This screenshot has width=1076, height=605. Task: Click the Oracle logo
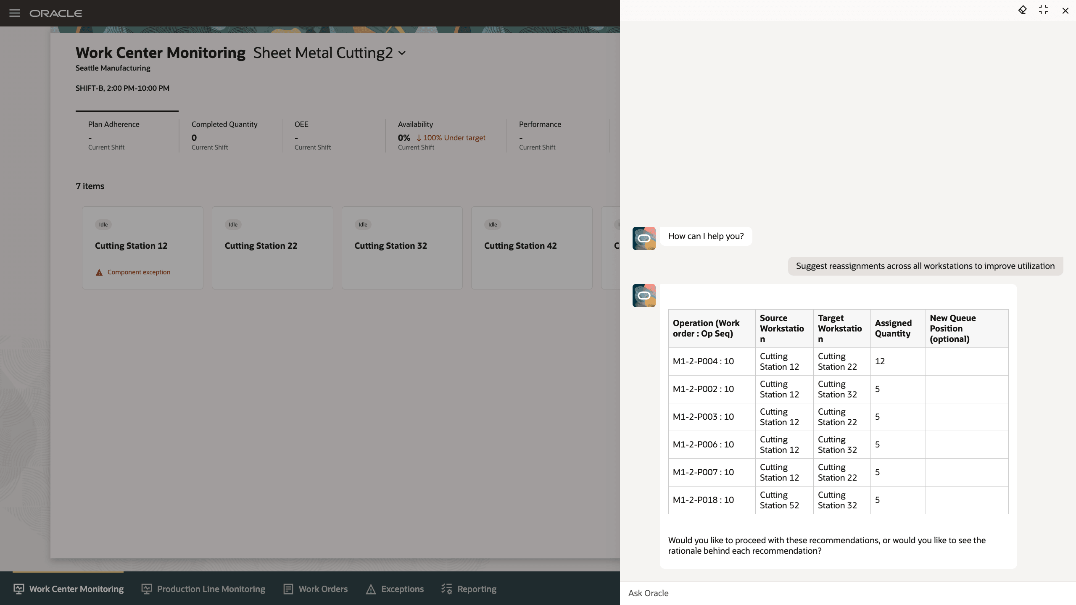56,13
